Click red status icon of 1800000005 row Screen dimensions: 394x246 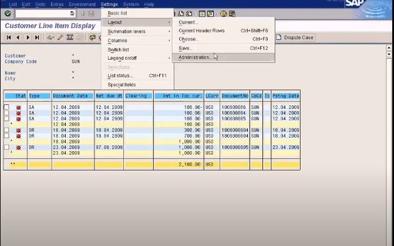click(x=18, y=148)
